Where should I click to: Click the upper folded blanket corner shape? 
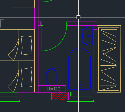pos(13,50)
